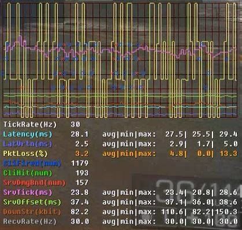This screenshot has height=230, width=242.
Task: Click the TickRate value 30
Action: point(75,124)
